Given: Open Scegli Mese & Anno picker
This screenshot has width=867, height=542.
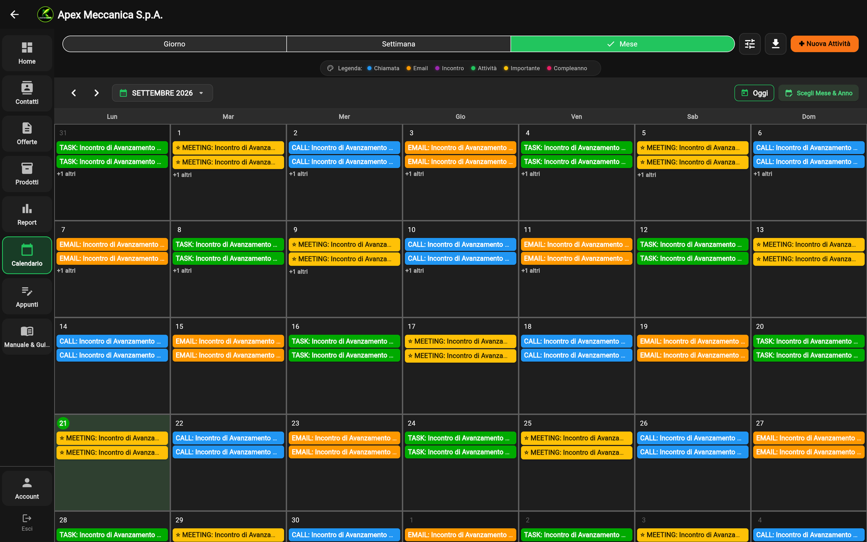Looking at the screenshot, I should pos(818,93).
